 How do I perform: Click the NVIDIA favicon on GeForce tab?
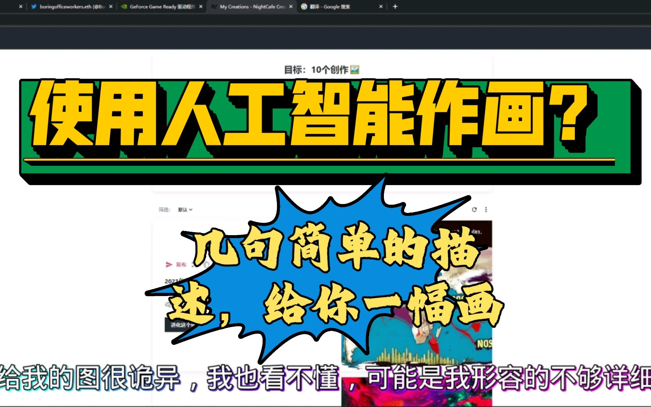coord(124,6)
